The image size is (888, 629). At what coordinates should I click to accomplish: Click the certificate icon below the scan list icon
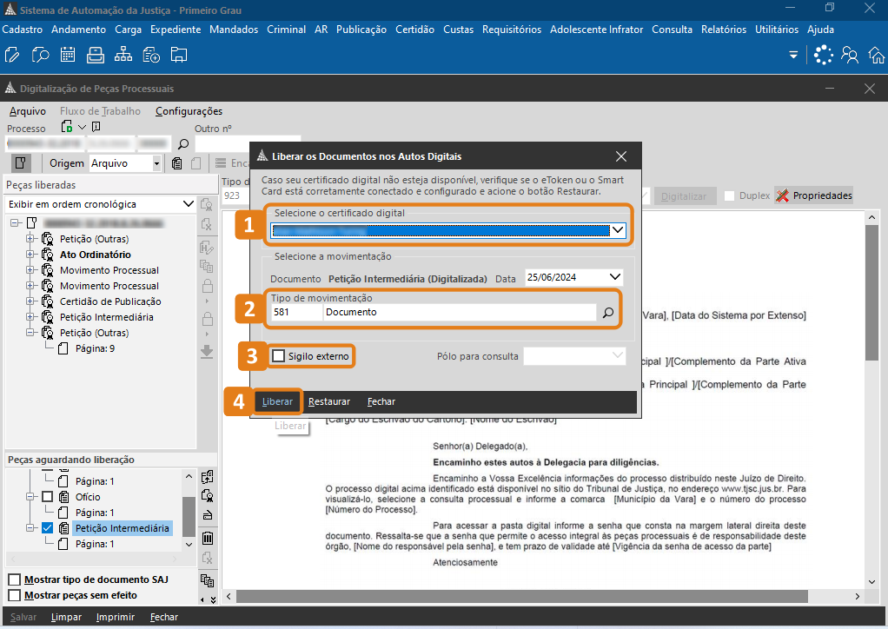(x=208, y=496)
